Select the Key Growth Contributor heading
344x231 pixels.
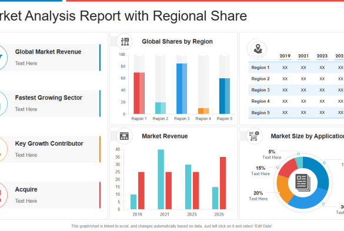click(49, 143)
